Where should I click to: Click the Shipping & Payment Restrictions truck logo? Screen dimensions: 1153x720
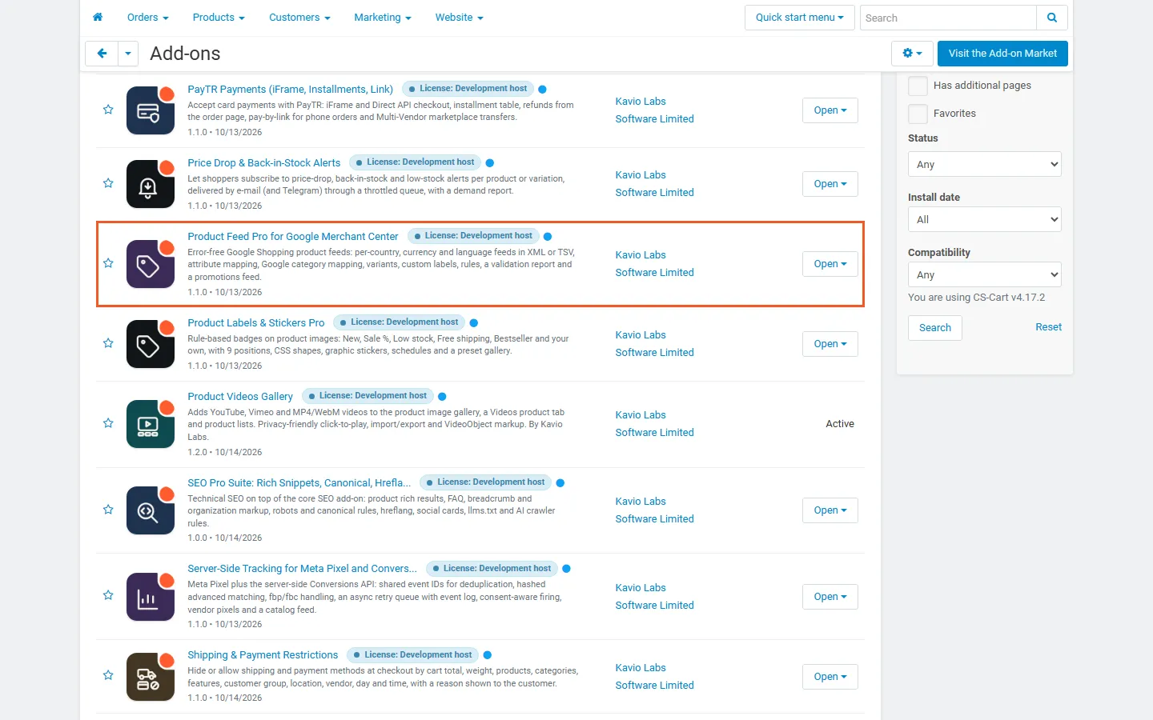point(151,677)
